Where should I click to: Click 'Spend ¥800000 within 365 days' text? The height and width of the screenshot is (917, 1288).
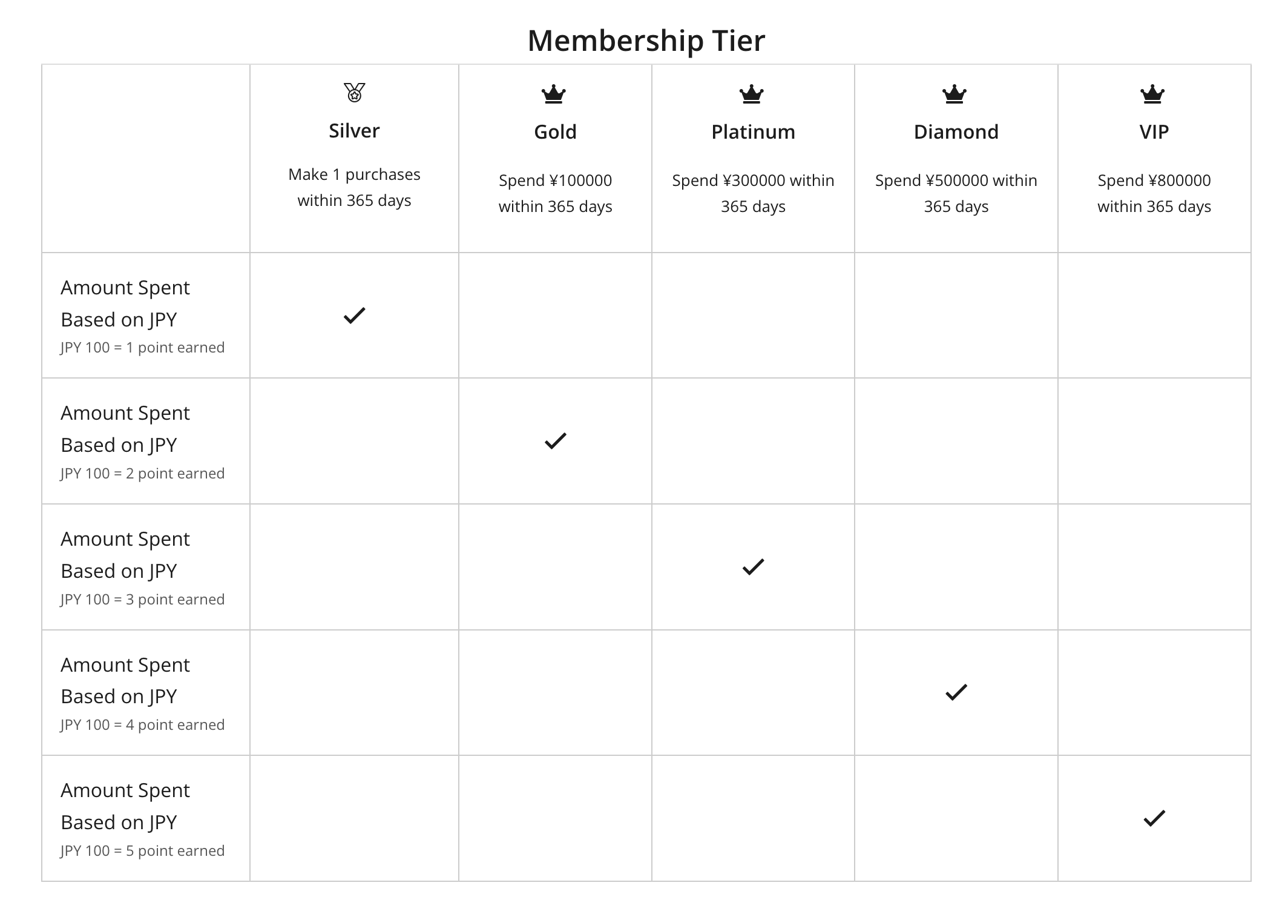(x=1154, y=193)
